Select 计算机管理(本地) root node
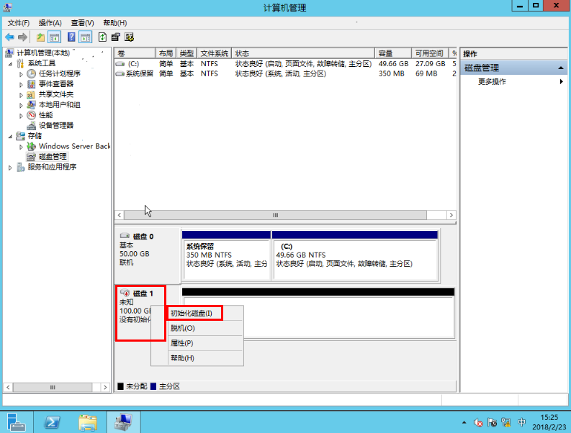The height and width of the screenshot is (433, 571). click(x=43, y=53)
